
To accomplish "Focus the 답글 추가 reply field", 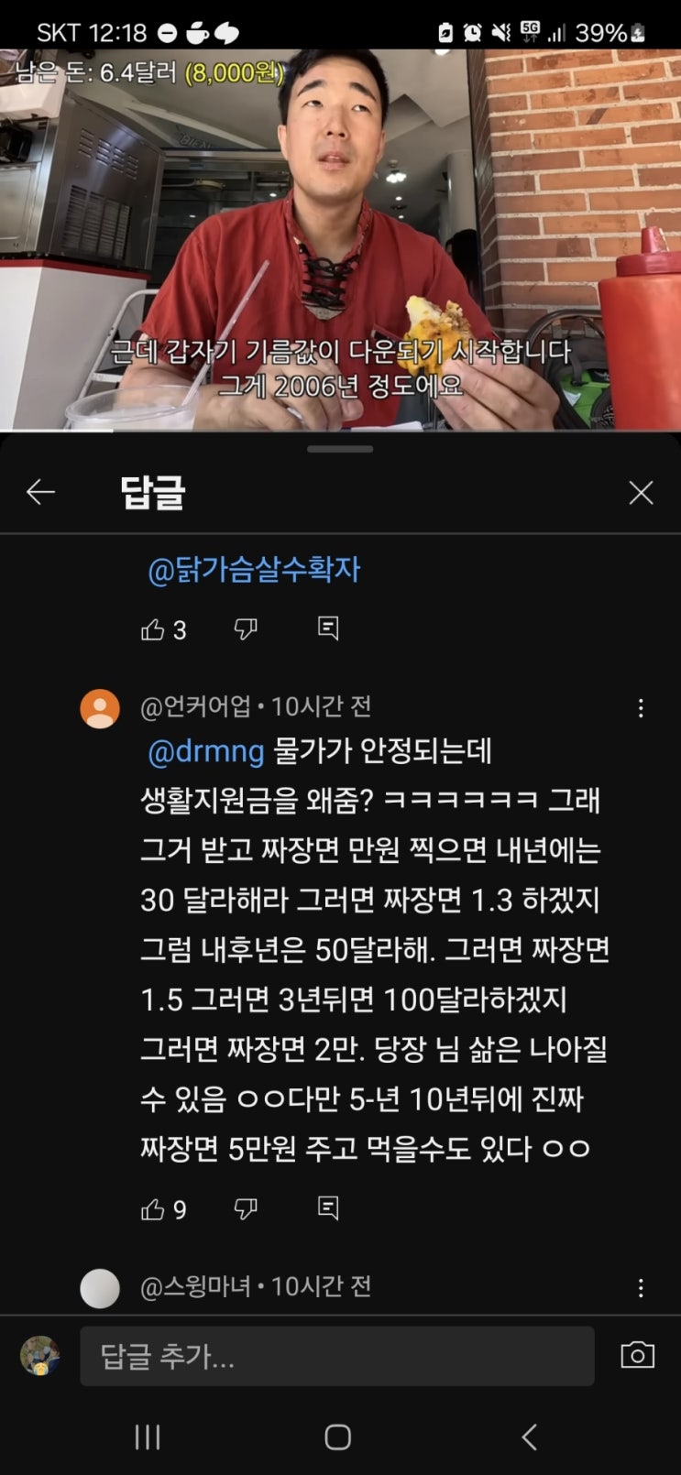I will click(336, 1356).
